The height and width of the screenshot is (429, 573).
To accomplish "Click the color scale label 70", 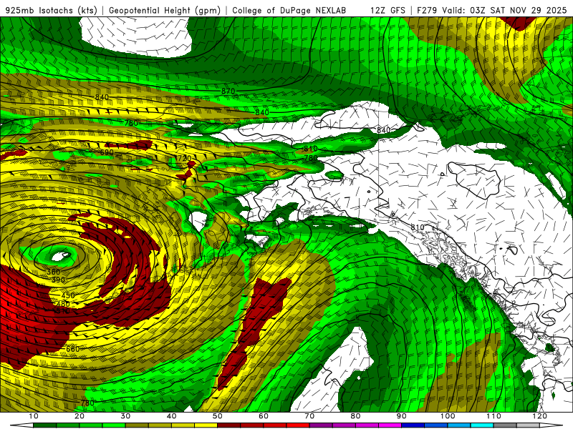I will [x=309, y=416].
